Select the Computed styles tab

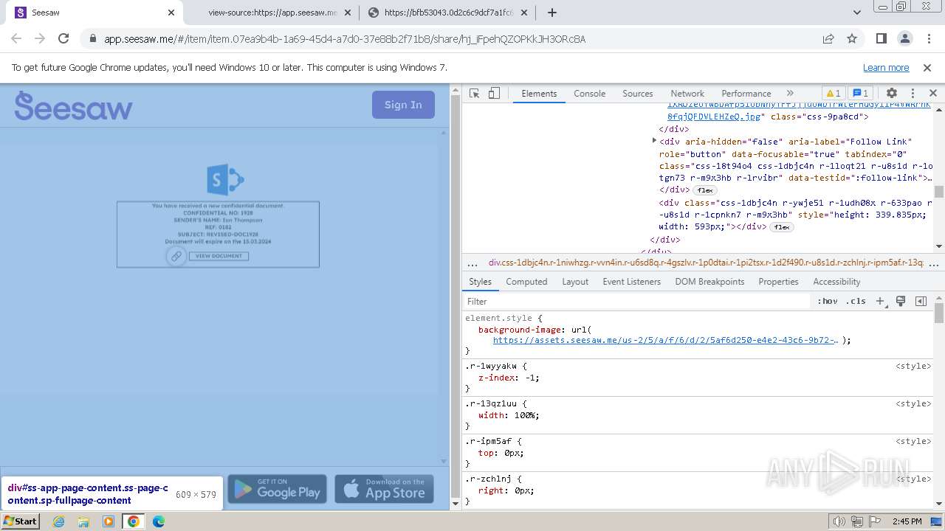tap(526, 282)
